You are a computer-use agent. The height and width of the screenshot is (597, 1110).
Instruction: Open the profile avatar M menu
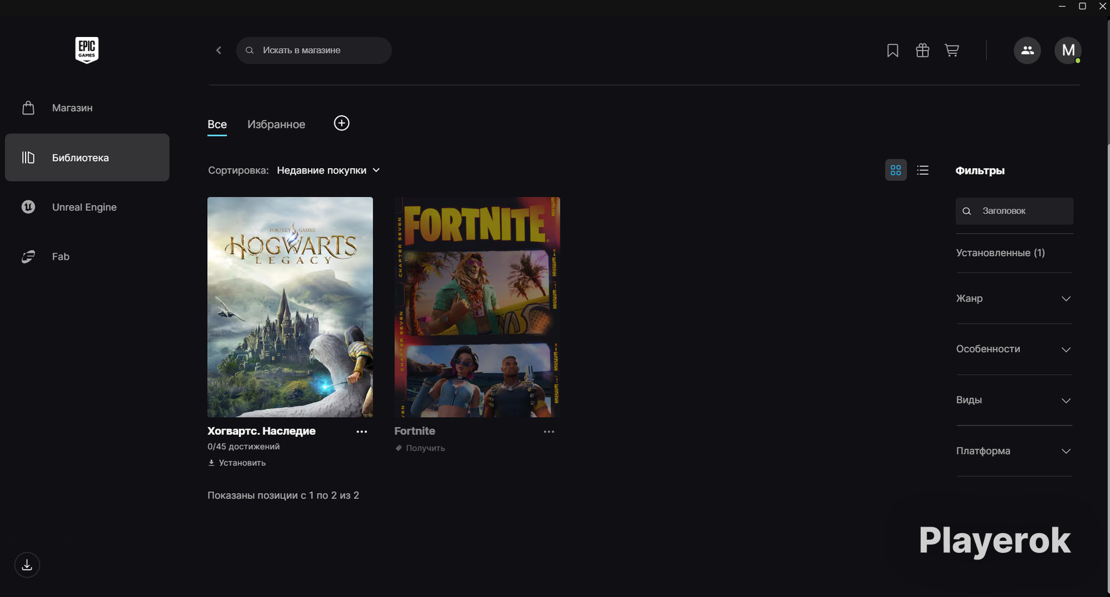(1068, 50)
